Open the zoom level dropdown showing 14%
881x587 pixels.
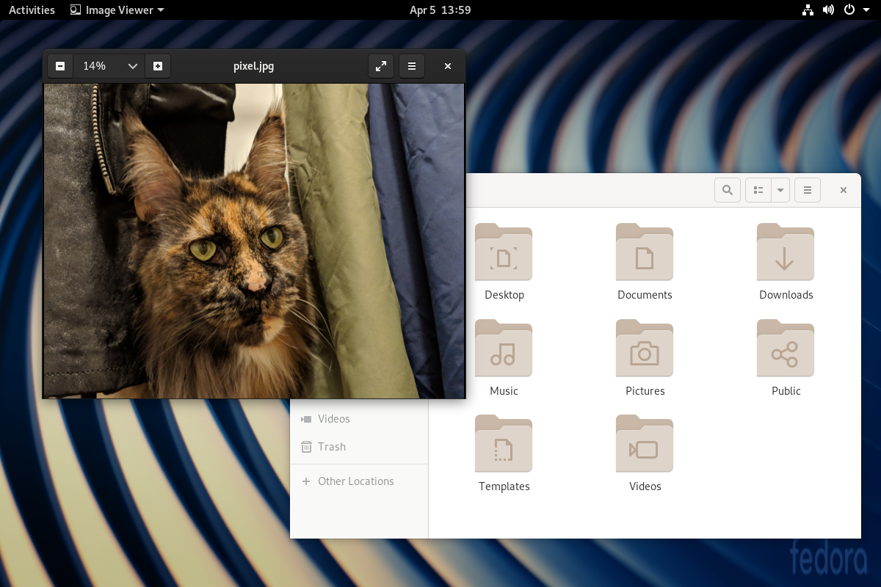pyautogui.click(x=109, y=65)
